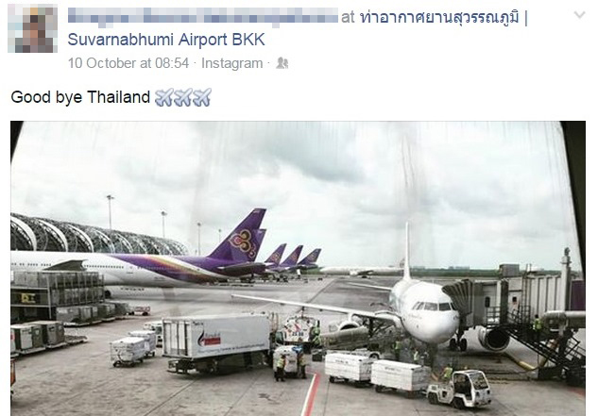Screen dimensions: 598x416
Task: Click the Instagram source link
Action: tap(231, 63)
